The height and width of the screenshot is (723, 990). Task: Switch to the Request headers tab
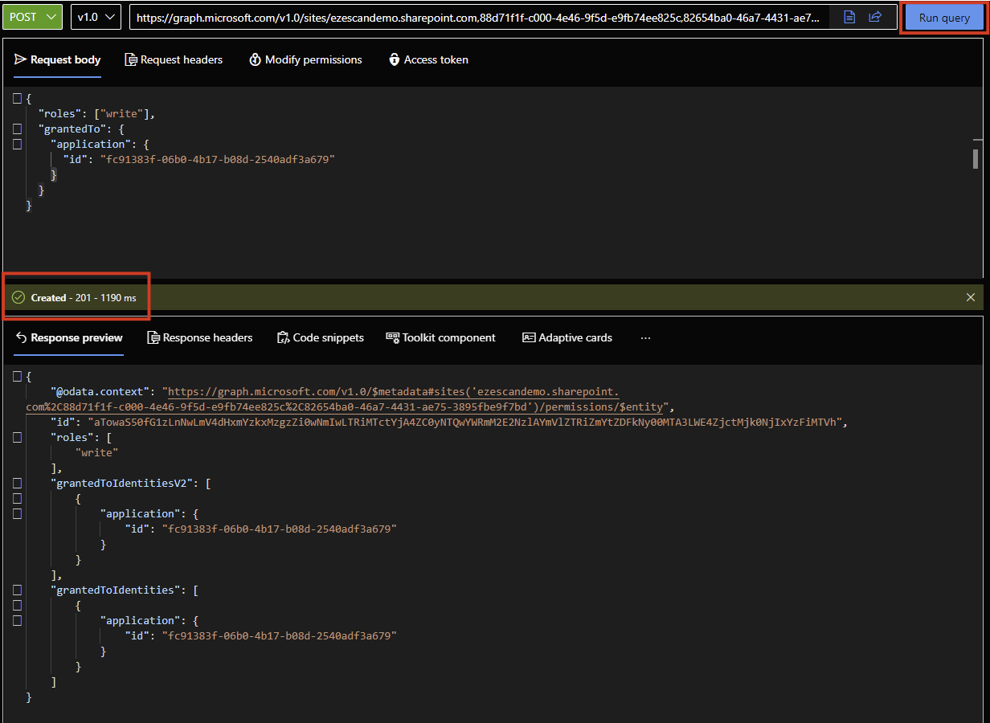(174, 59)
